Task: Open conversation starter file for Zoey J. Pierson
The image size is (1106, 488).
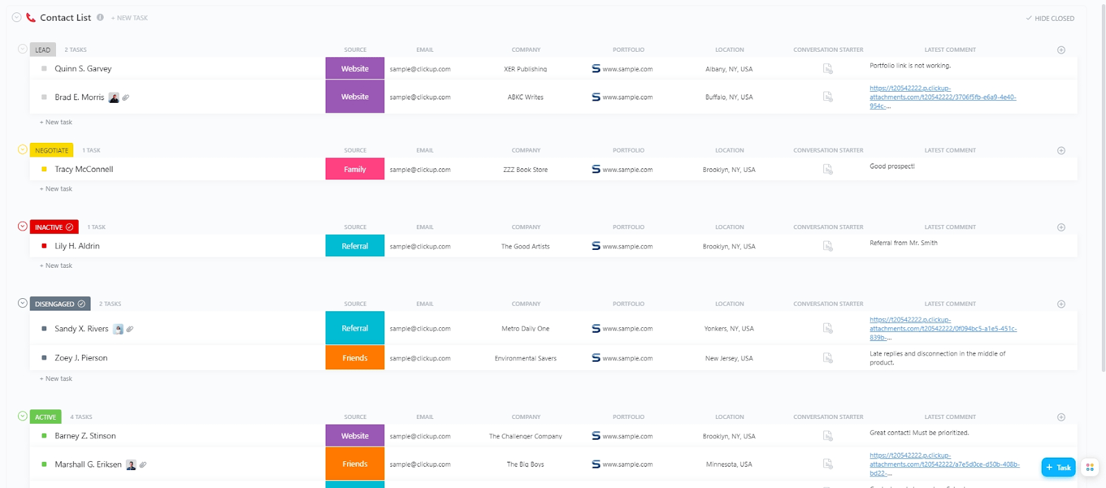Action: 827,358
